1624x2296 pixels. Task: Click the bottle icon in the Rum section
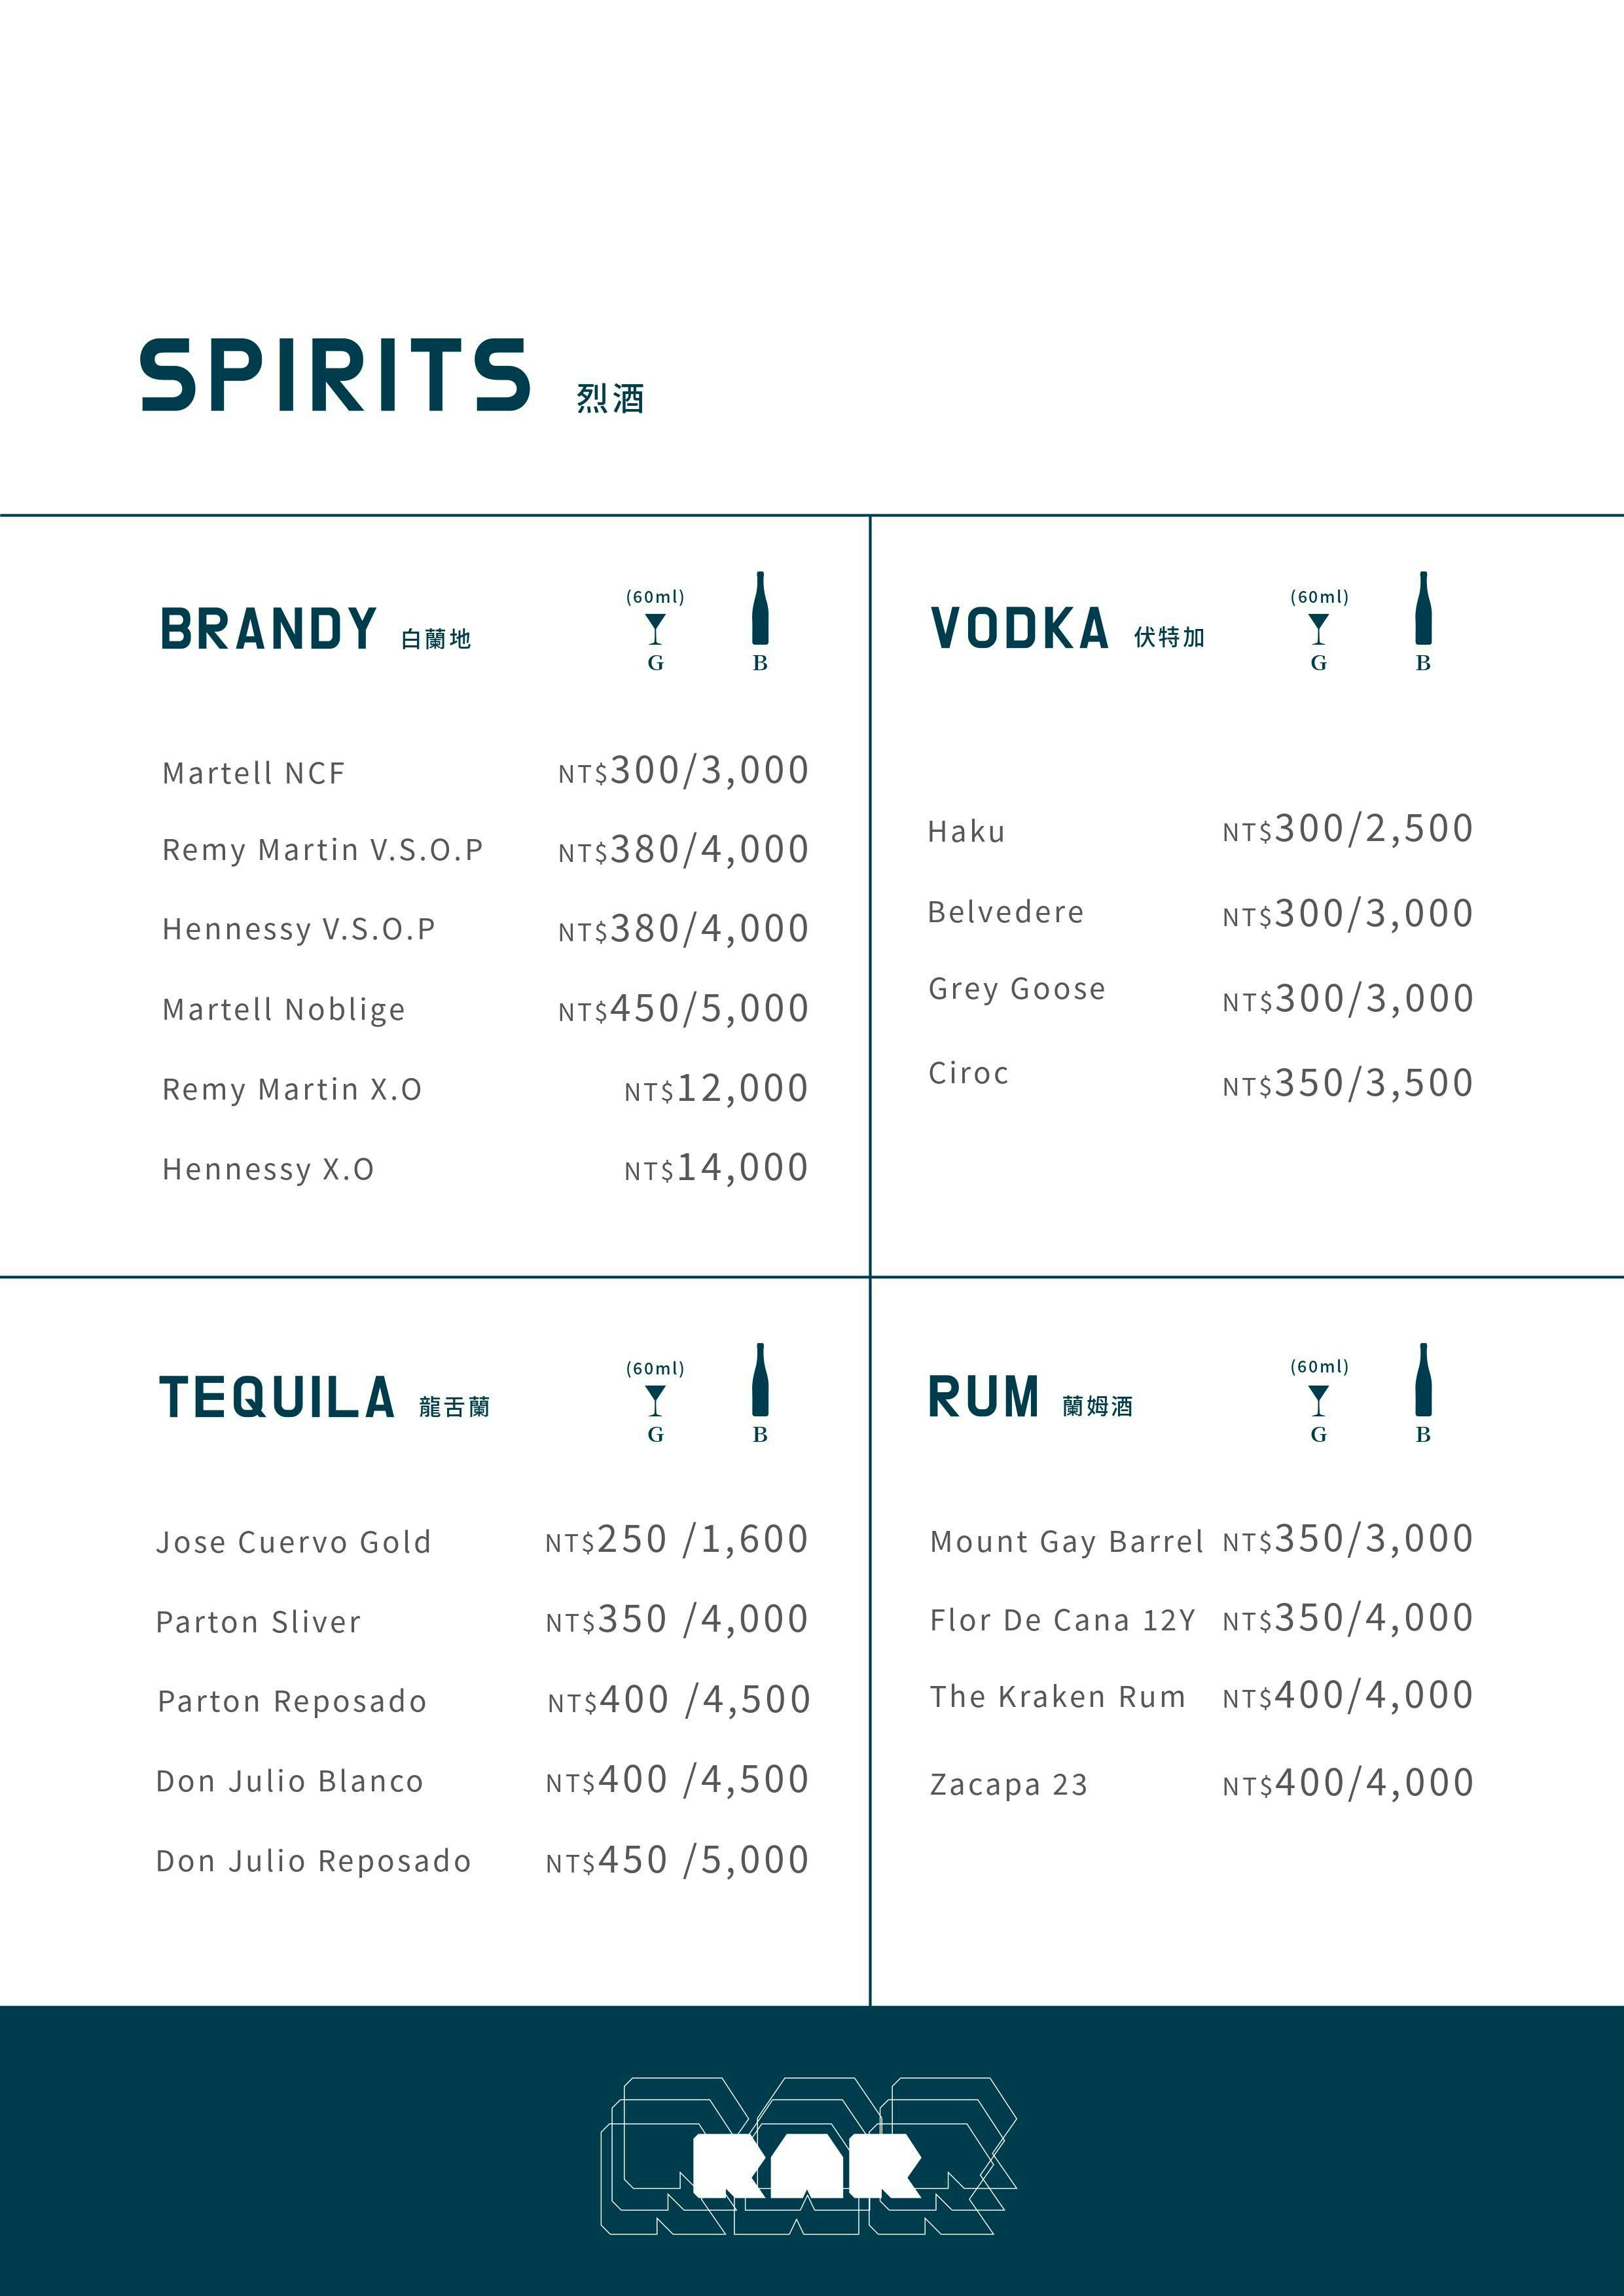(x=1423, y=1380)
